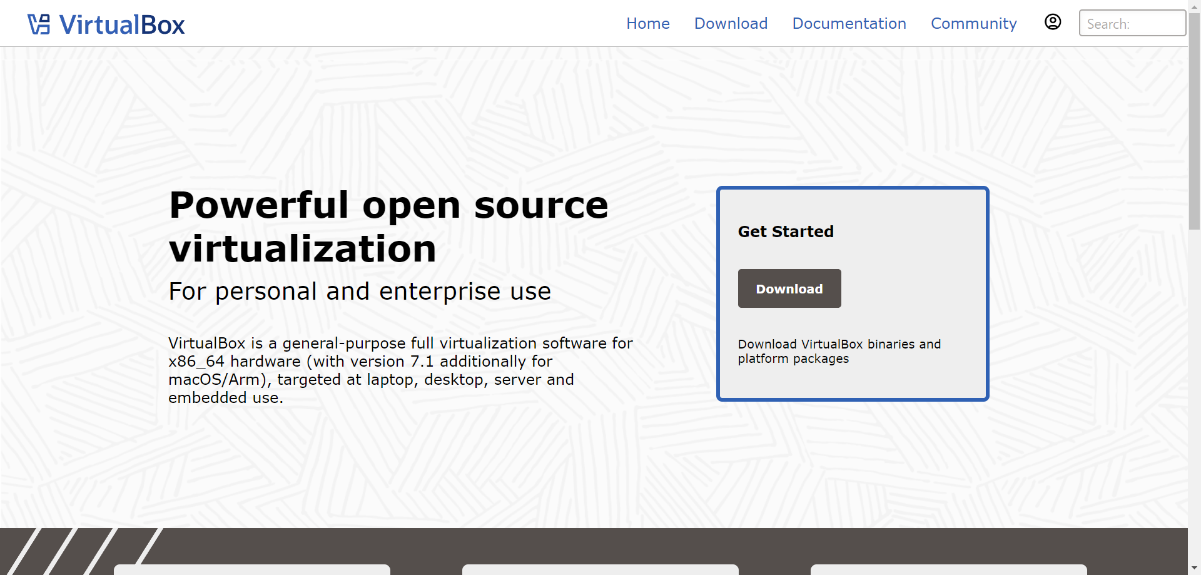Image resolution: width=1201 pixels, height=575 pixels.
Task: Visit the Community navigation item
Action: pos(973,23)
